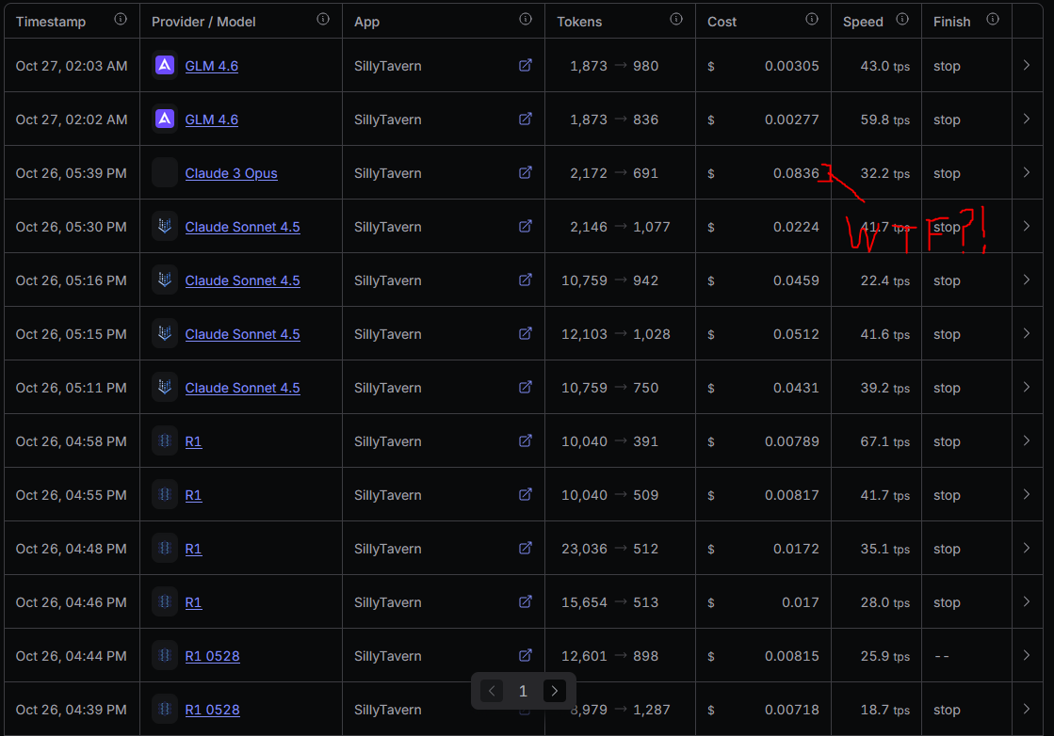
Task: Expand details chevron for 05:30 PM row
Action: pyautogui.click(x=1027, y=226)
